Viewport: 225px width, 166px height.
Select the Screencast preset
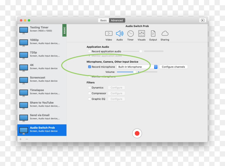pyautogui.click(x=42, y=80)
